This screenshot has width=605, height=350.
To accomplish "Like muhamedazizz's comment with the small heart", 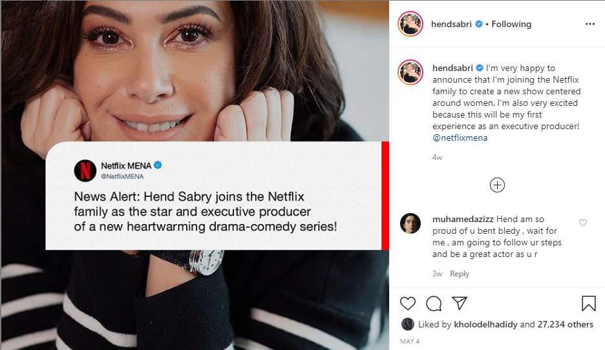I will click(583, 223).
